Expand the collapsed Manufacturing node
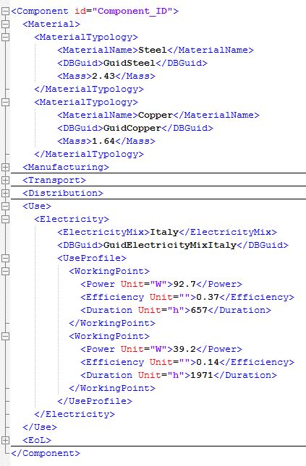The image size is (306, 466). [5, 167]
